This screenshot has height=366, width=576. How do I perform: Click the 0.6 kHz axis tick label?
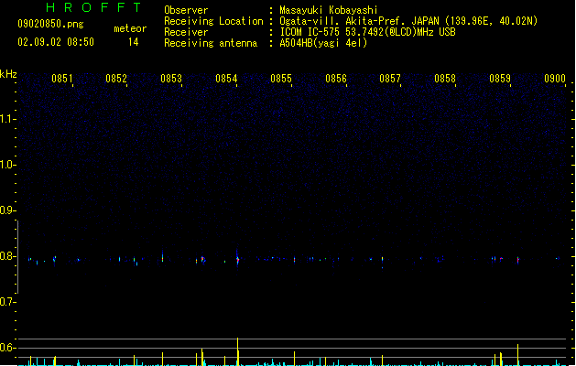coord(7,348)
